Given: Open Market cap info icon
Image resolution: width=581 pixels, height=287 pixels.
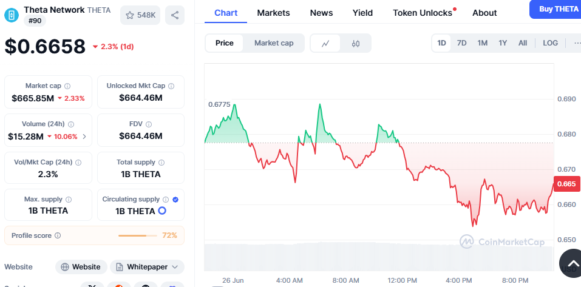Looking at the screenshot, I should pos(67,86).
